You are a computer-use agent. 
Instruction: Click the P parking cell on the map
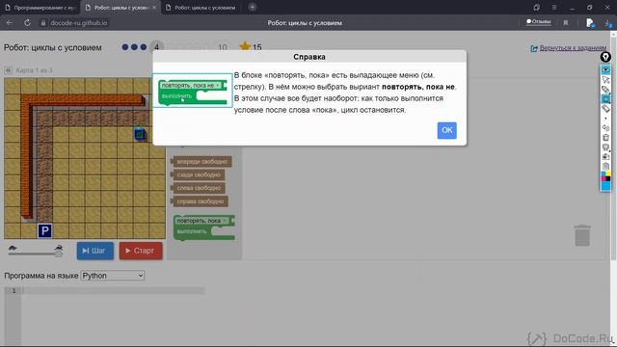tap(44, 231)
